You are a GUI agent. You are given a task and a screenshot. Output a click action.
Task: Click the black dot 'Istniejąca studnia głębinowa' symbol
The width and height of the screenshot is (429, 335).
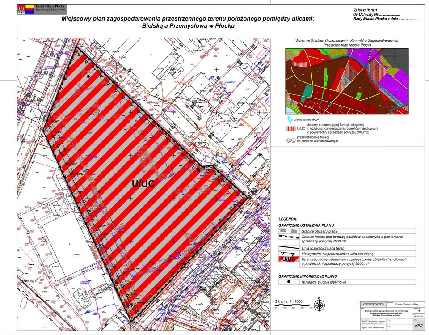[x=288, y=282]
